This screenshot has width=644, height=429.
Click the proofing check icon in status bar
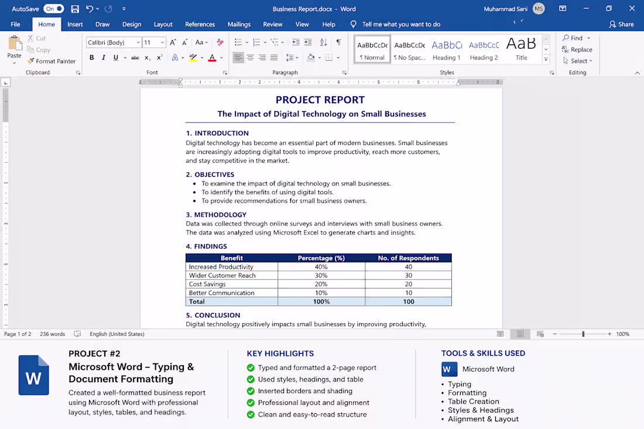pos(77,334)
